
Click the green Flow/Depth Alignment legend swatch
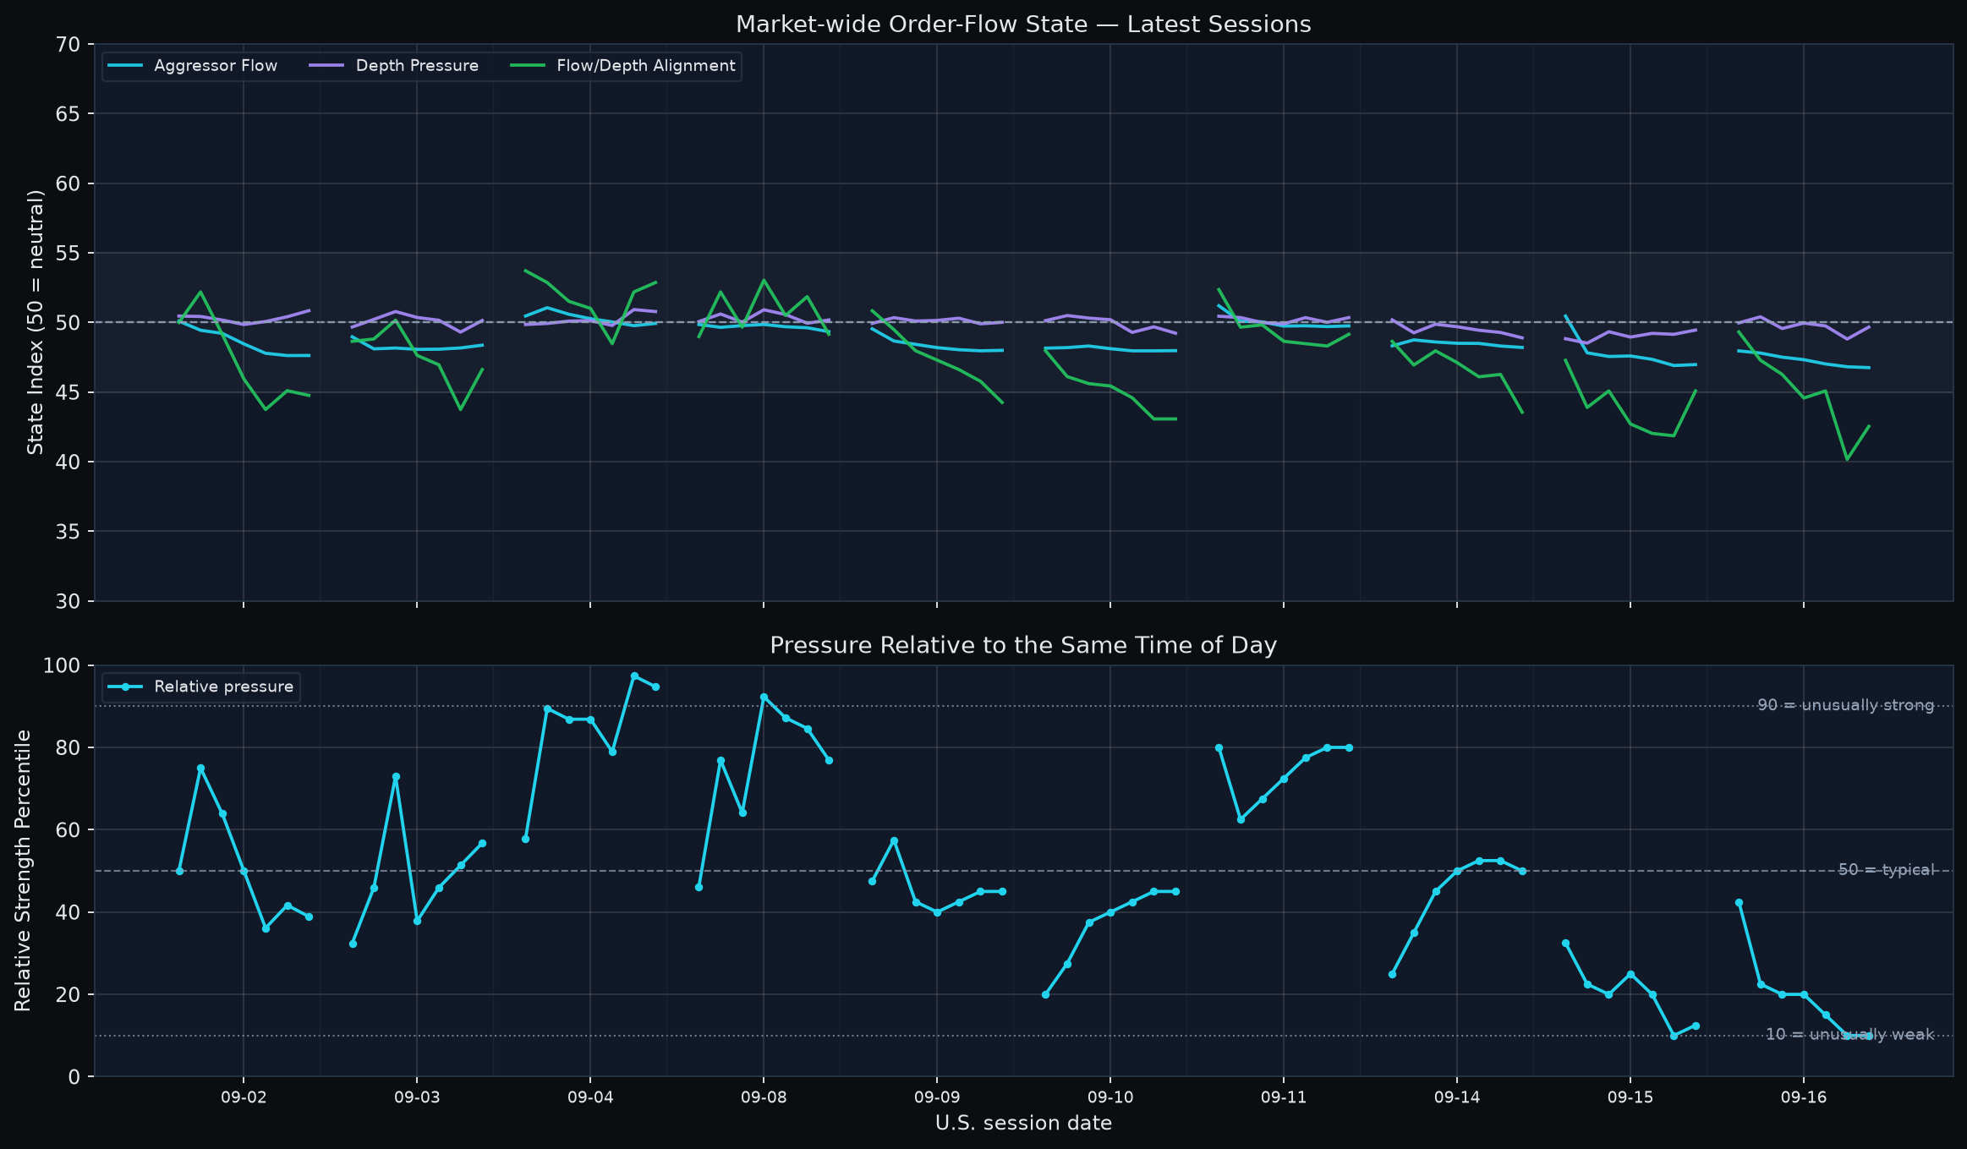[x=529, y=66]
